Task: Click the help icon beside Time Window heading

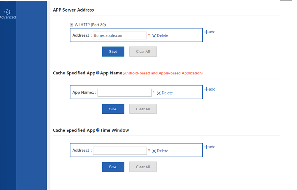Action: coord(98,130)
